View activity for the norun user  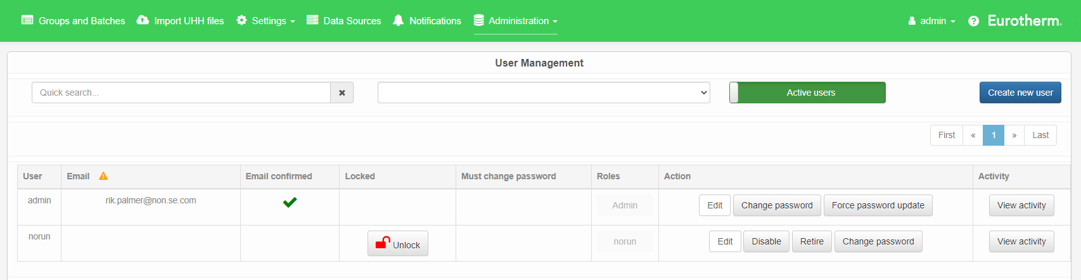click(1021, 241)
